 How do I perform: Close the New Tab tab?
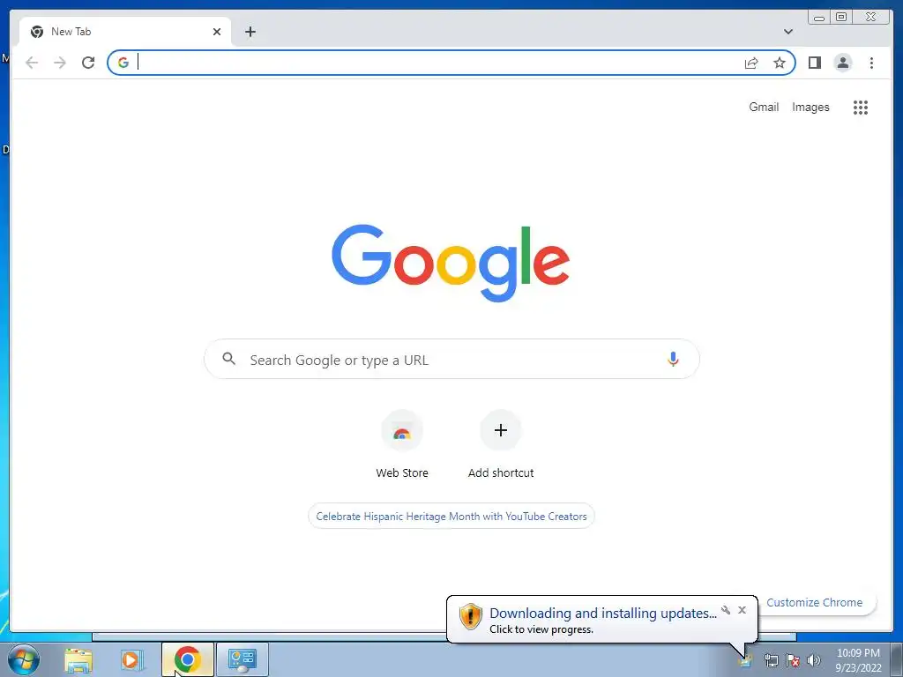click(217, 32)
